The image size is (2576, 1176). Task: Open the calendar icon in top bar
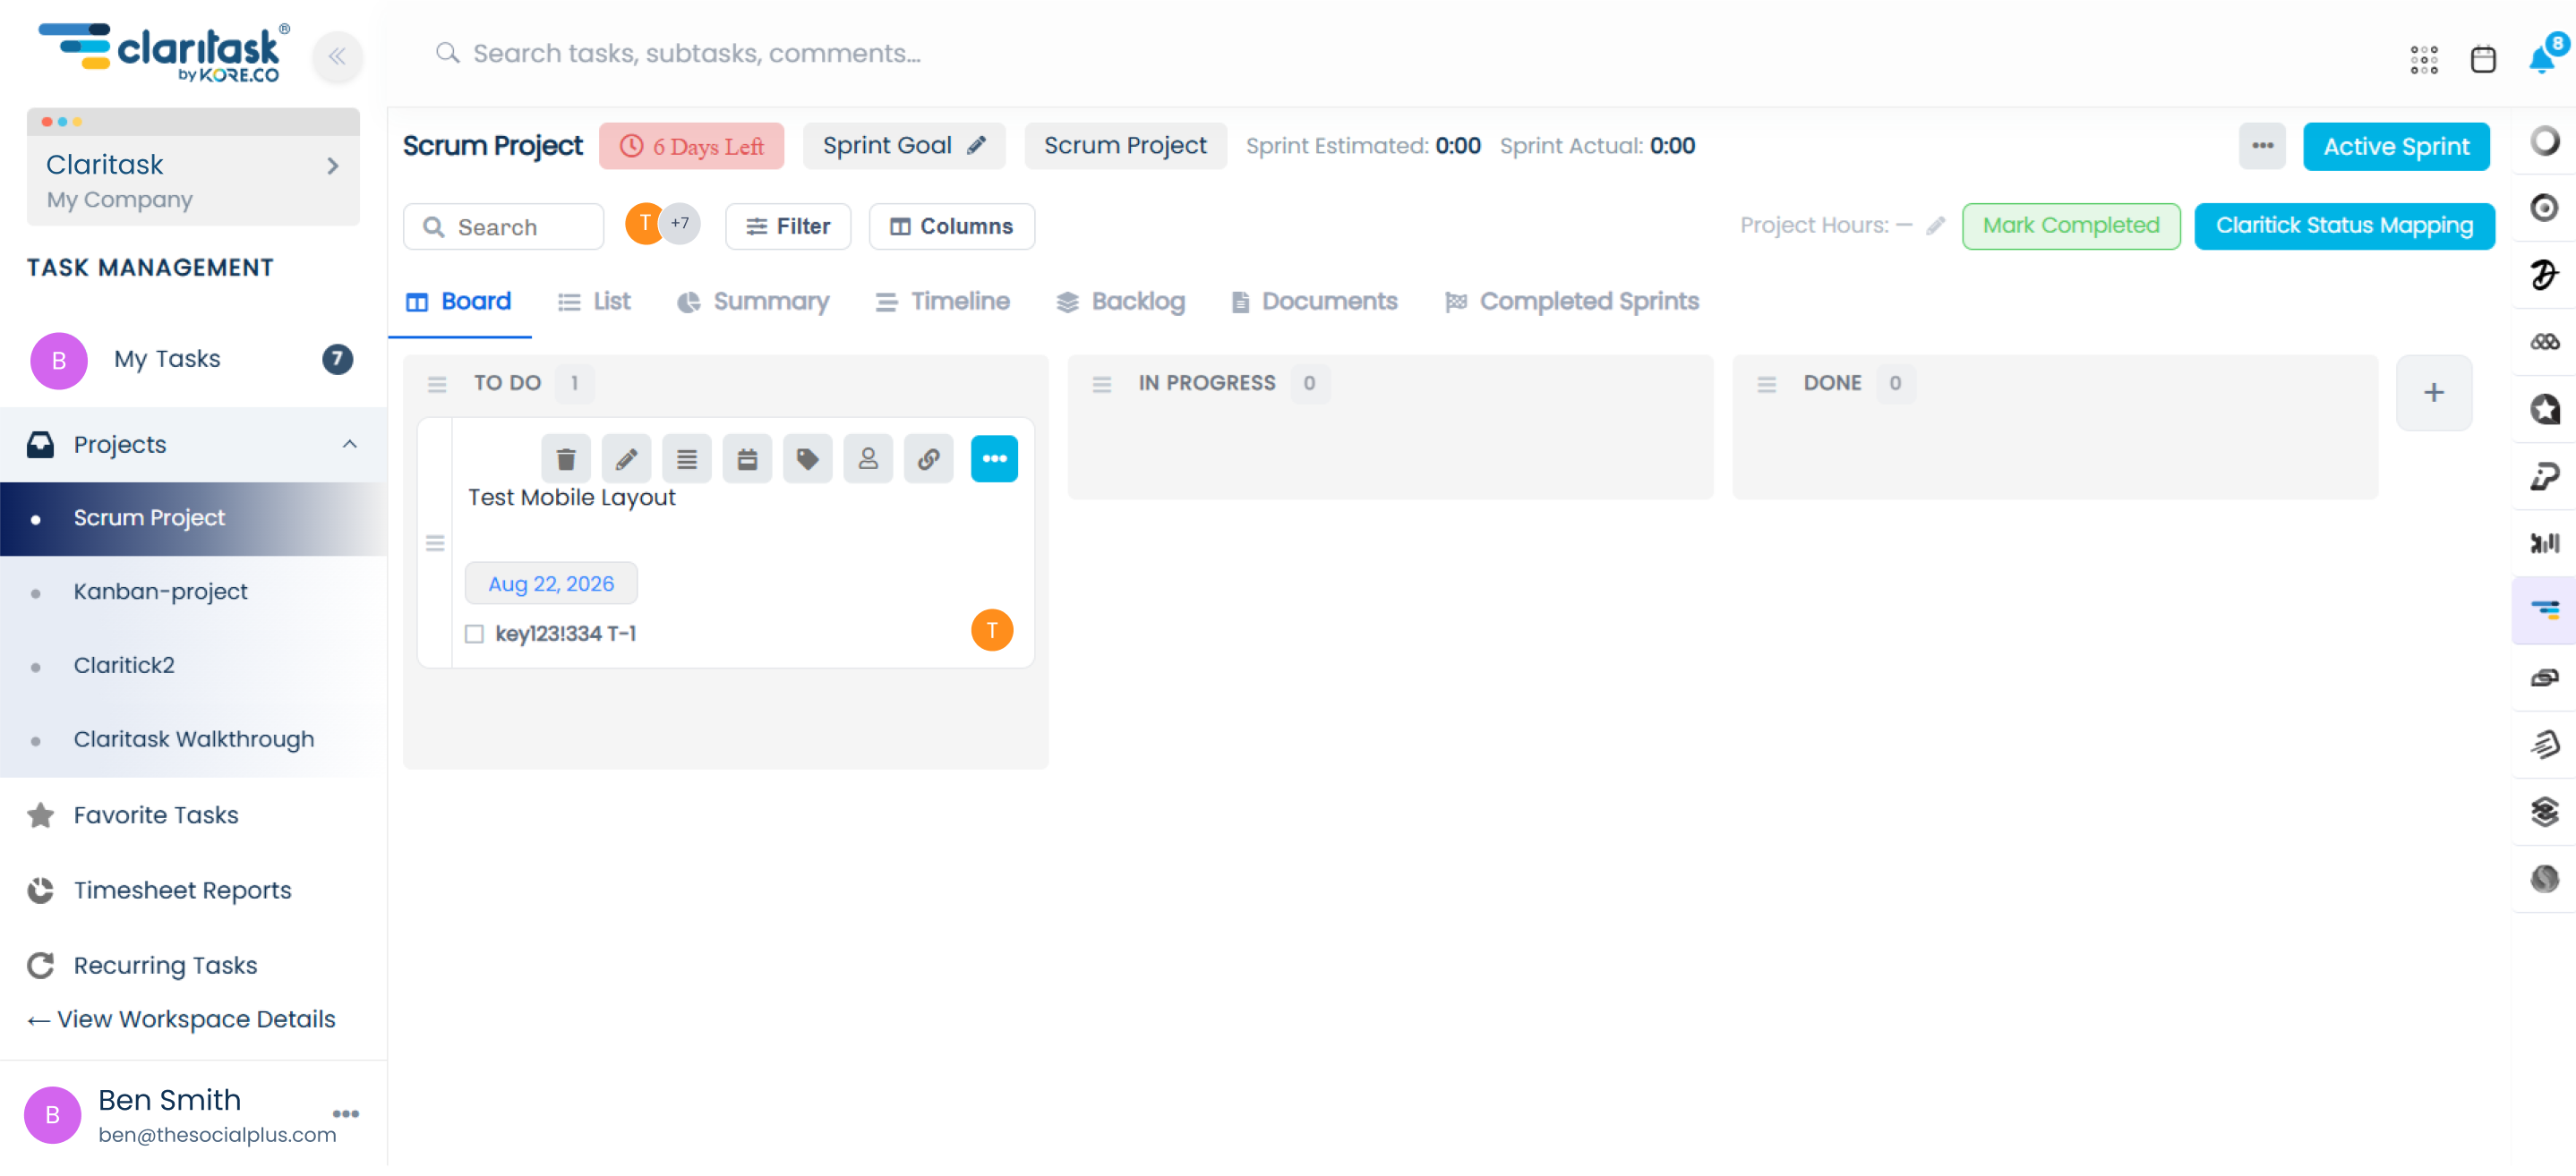[2482, 60]
